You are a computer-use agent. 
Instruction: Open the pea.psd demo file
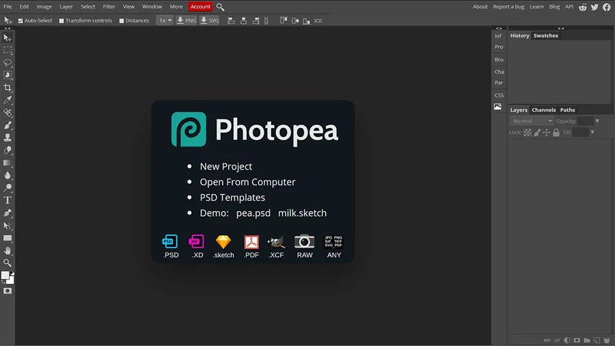pyautogui.click(x=254, y=213)
